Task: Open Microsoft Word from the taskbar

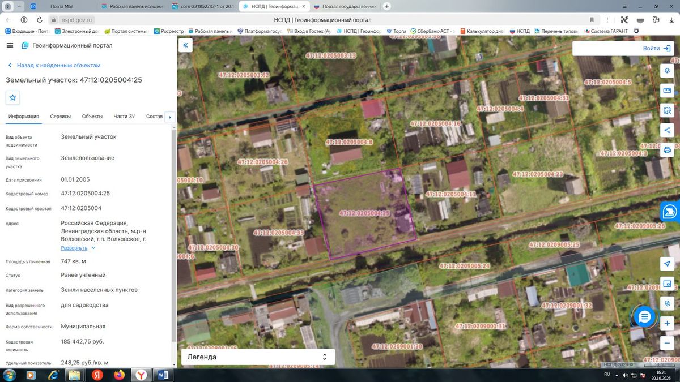Action: (x=163, y=375)
